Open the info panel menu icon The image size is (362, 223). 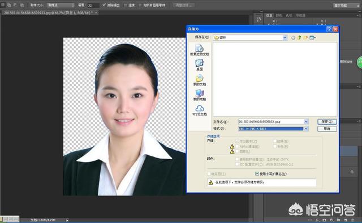(x=359, y=15)
